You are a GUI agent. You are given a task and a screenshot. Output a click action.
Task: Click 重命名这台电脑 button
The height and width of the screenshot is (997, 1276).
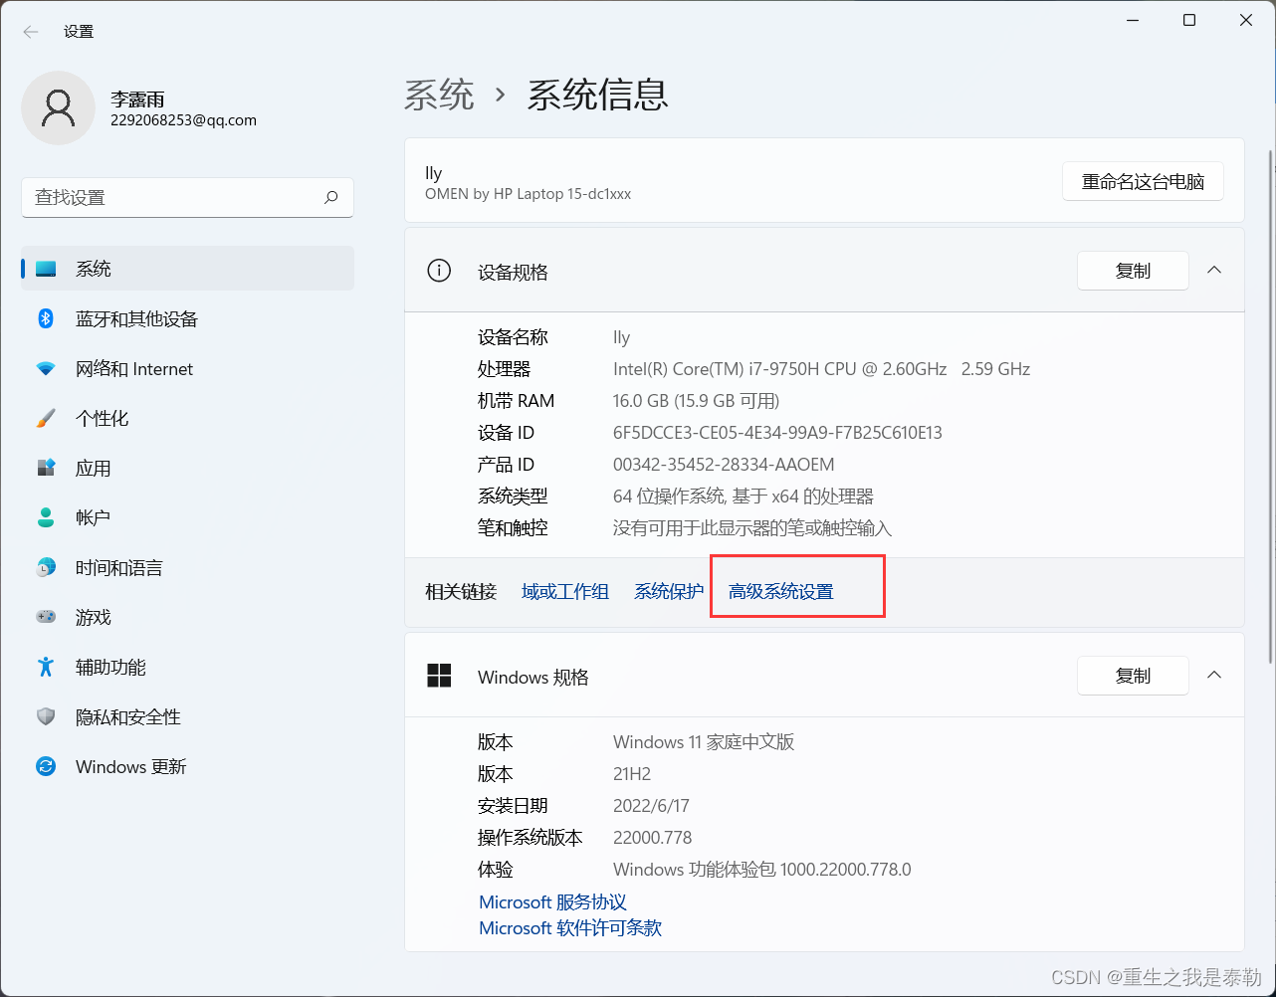click(1143, 182)
